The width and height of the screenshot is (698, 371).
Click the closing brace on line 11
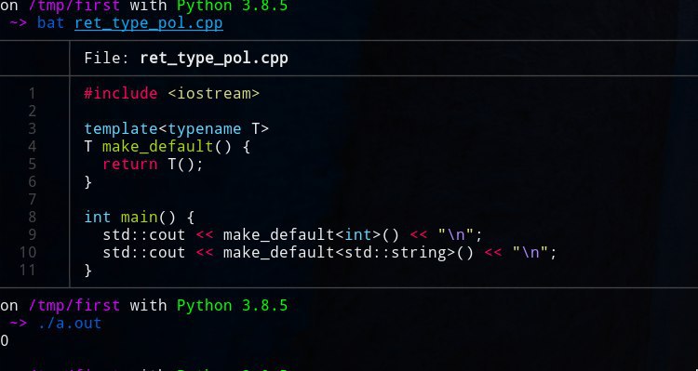88,271
